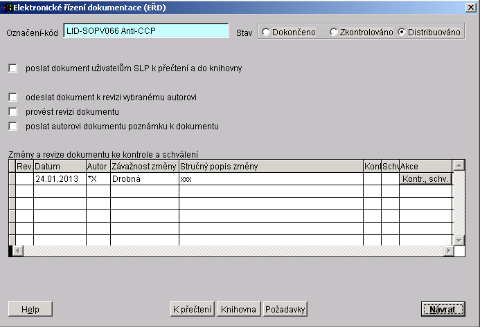Enable sending document to SLP users checkbox
The width and height of the screenshot is (480, 327).
(x=12, y=68)
